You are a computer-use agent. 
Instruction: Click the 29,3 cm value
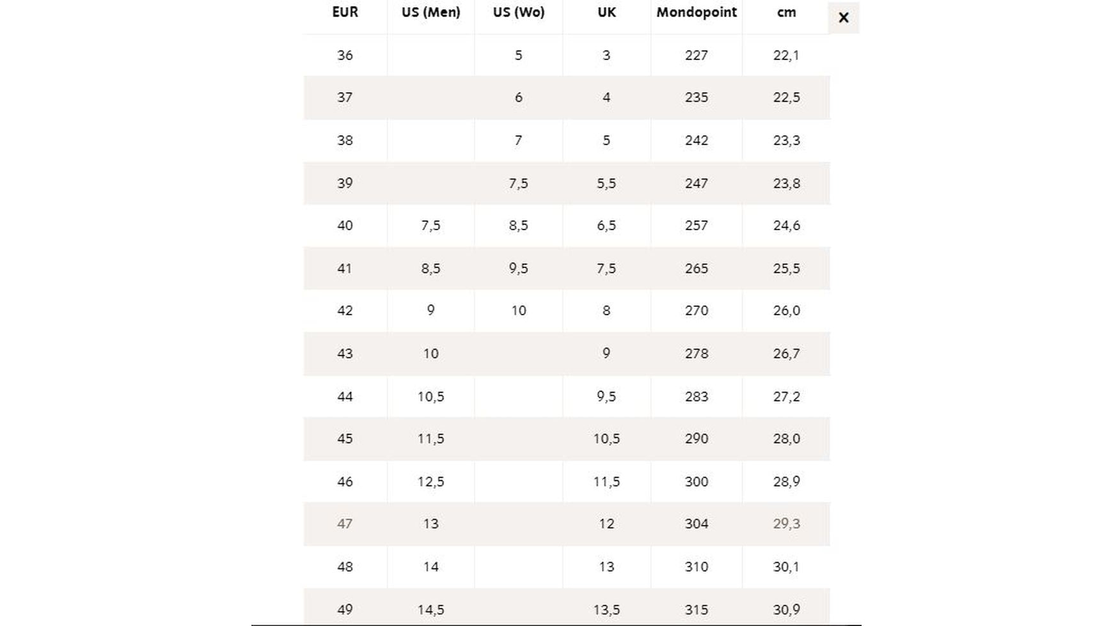[786, 524]
